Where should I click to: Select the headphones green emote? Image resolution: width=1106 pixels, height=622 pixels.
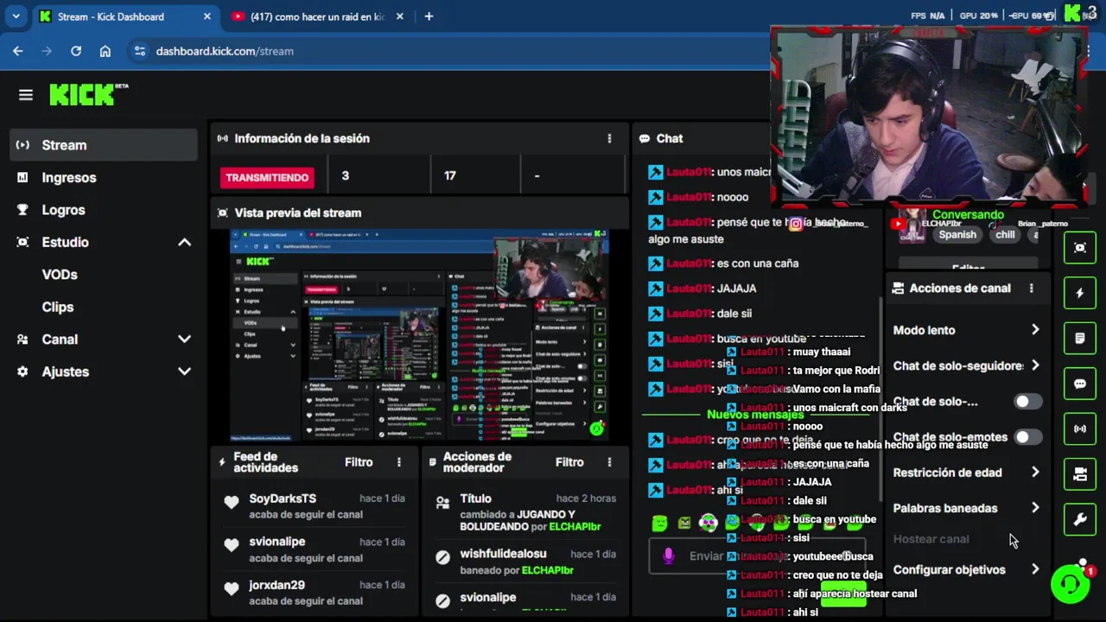coord(709,523)
